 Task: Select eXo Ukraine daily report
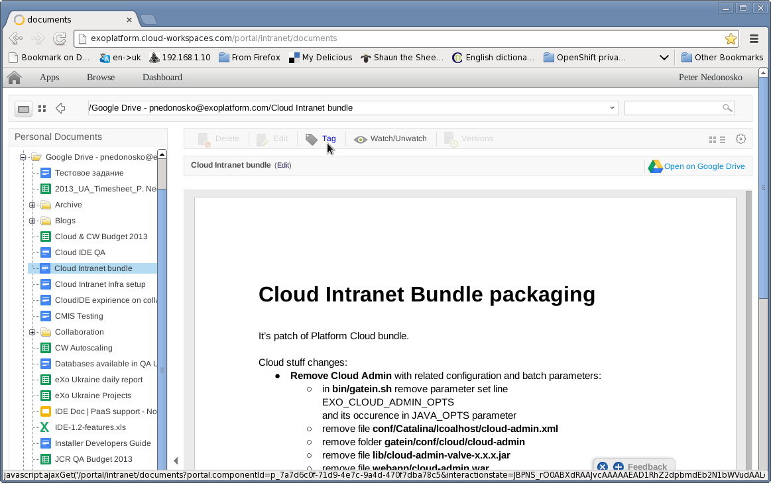[98, 380]
